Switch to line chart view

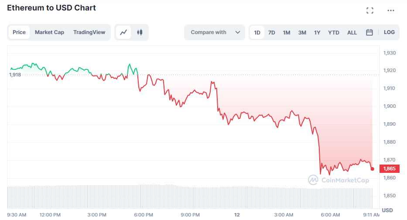click(x=124, y=32)
